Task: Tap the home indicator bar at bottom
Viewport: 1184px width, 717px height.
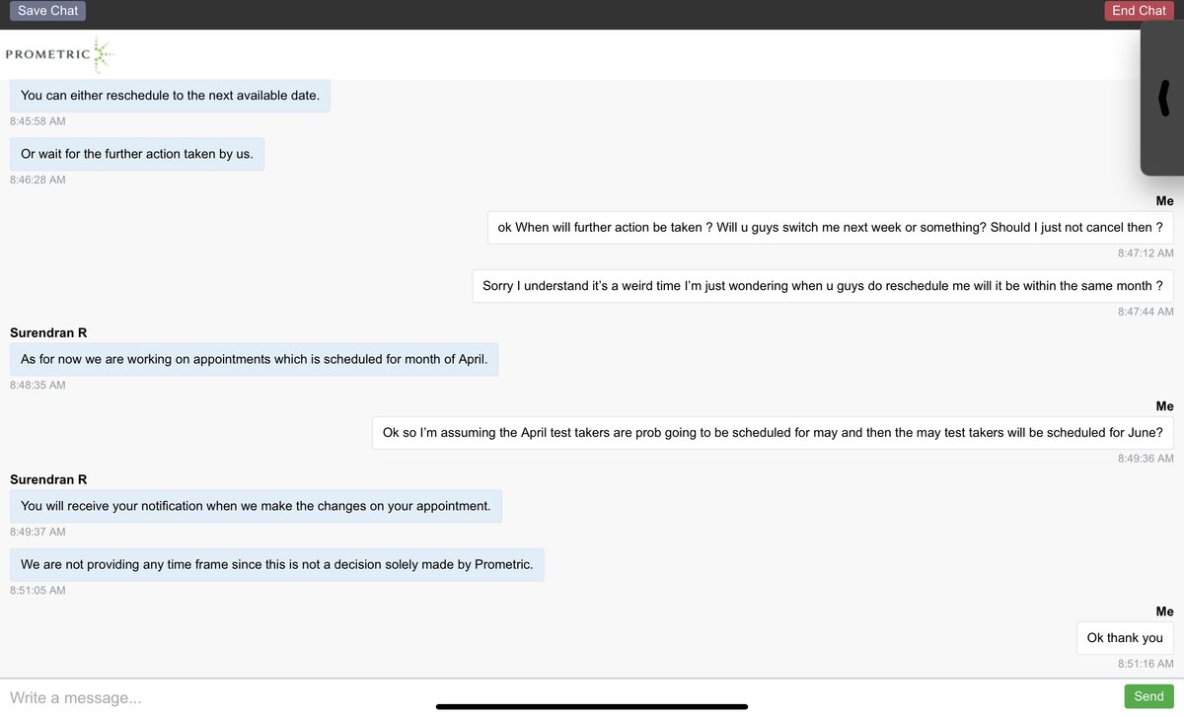Action: (x=592, y=706)
